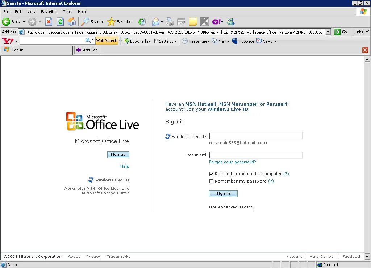
Task: Open the Favorites menu
Action: [49, 12]
